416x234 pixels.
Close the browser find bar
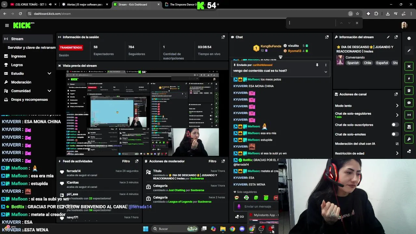point(357,23)
